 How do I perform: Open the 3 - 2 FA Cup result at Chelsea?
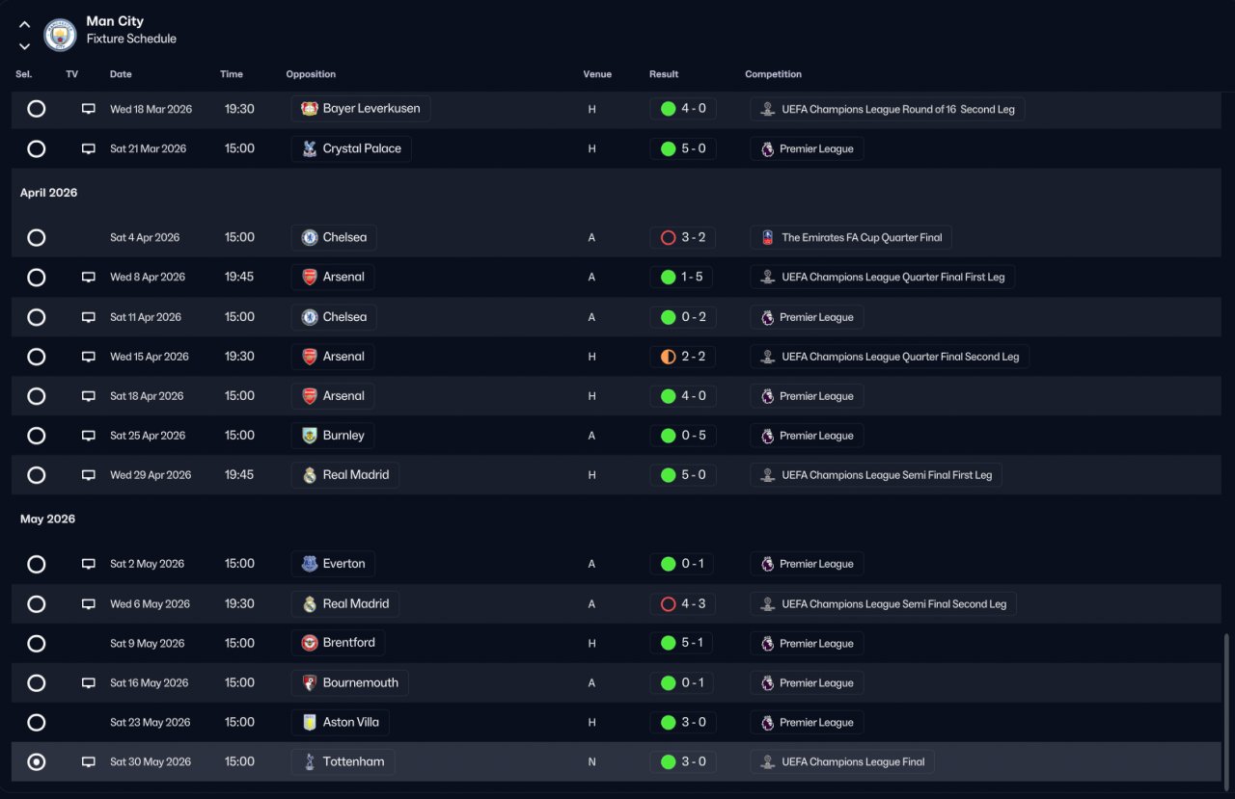(683, 237)
